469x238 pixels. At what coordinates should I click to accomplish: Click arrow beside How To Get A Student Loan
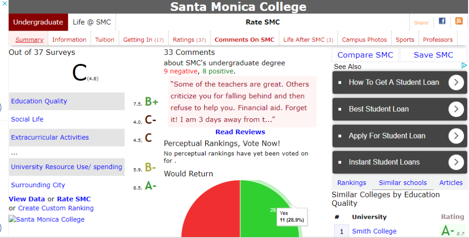(456, 82)
